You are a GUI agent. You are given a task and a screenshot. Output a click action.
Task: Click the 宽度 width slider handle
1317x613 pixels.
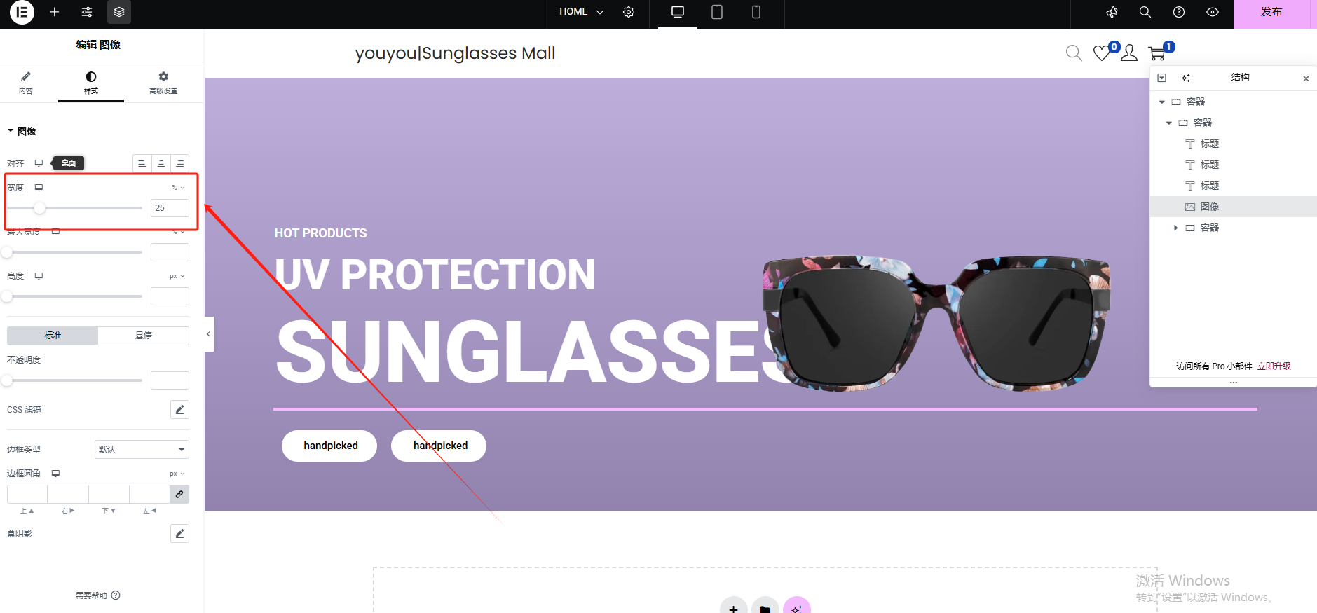click(x=40, y=208)
